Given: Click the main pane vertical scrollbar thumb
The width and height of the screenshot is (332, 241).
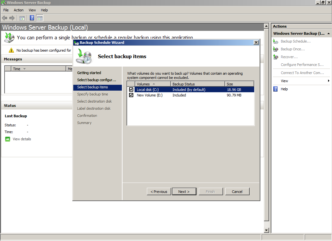Looking at the screenshot, I should tap(267, 125).
